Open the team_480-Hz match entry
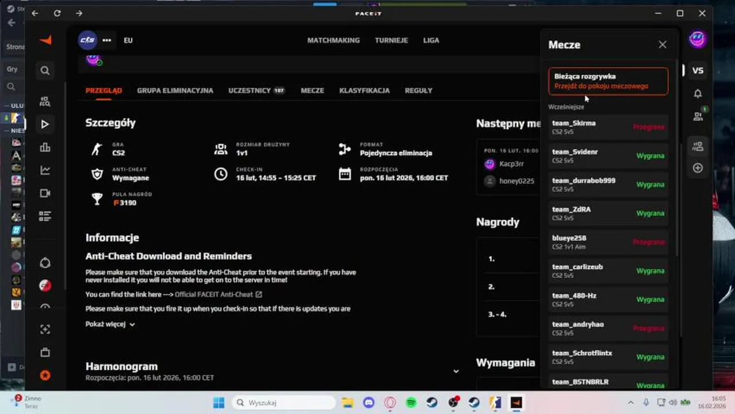Viewport: 735px width, 414px height. click(608, 300)
